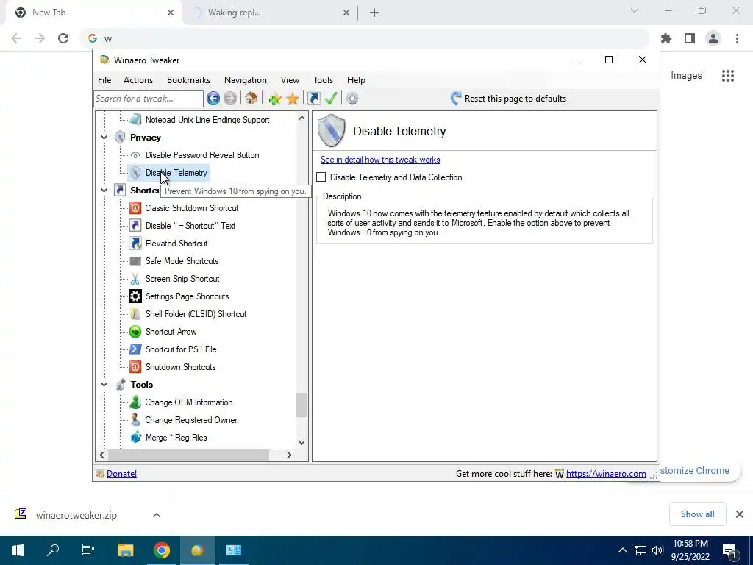
Task: Open the File menu
Action: [x=104, y=80]
